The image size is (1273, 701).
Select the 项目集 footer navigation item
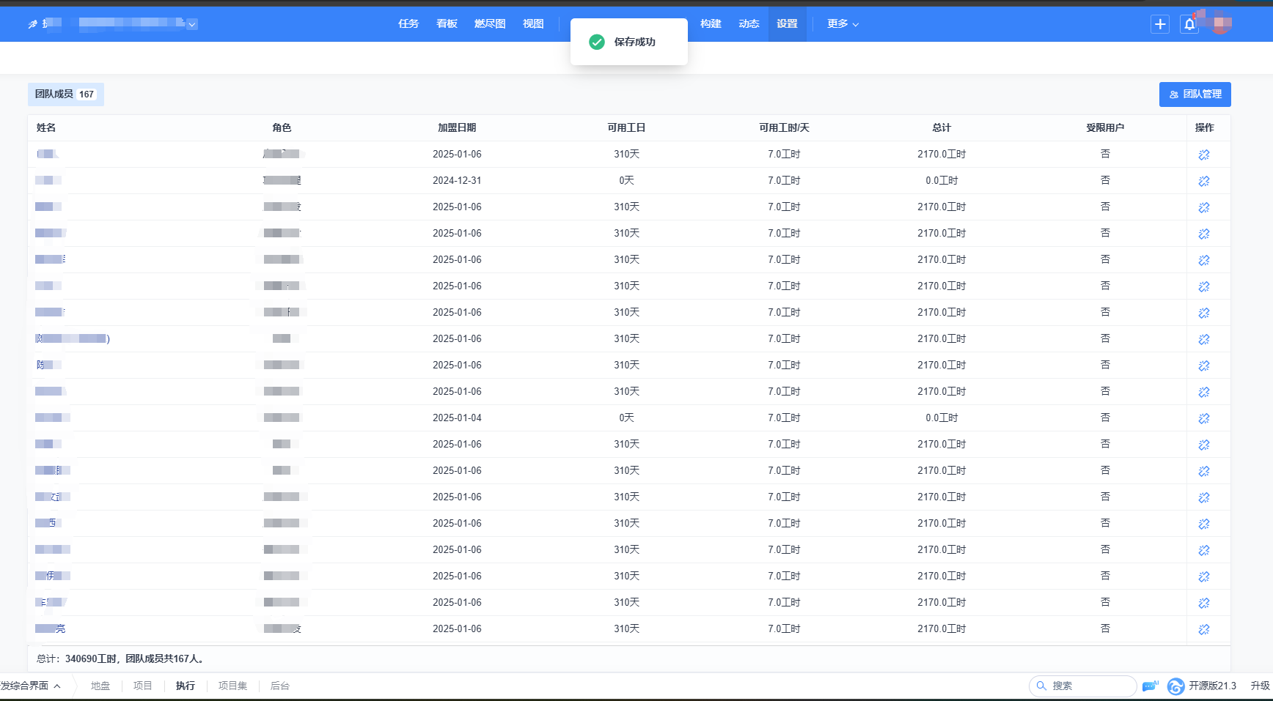pyautogui.click(x=232, y=686)
